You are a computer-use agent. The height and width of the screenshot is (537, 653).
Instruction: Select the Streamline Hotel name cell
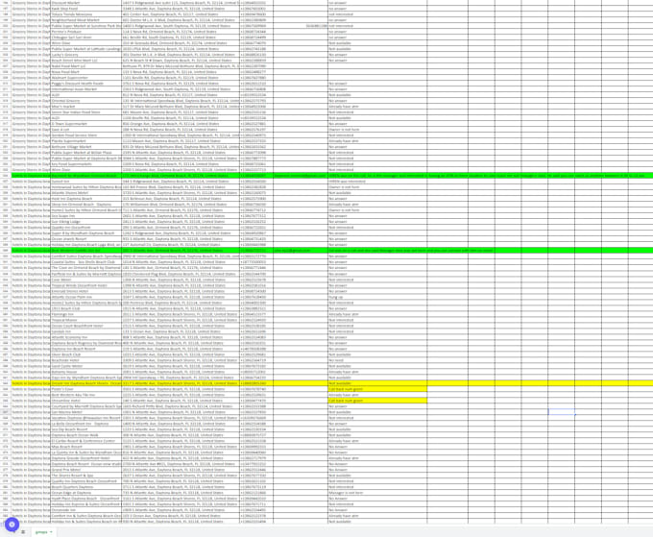click(x=86, y=401)
